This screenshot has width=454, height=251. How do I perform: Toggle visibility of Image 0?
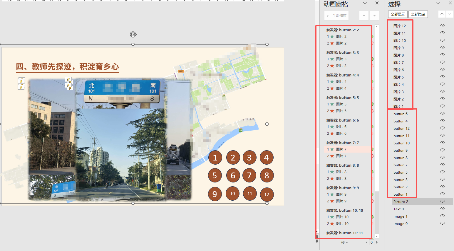point(443,223)
